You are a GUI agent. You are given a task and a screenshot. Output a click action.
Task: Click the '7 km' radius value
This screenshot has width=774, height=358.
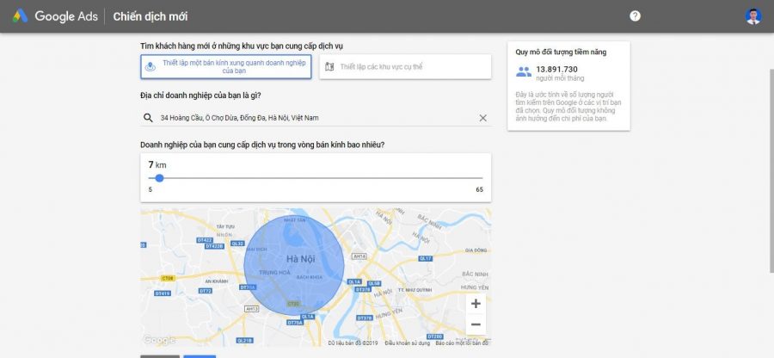point(157,165)
